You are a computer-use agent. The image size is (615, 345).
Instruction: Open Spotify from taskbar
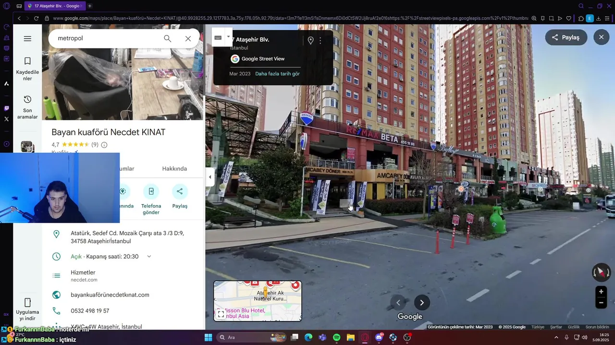[x=336, y=337]
